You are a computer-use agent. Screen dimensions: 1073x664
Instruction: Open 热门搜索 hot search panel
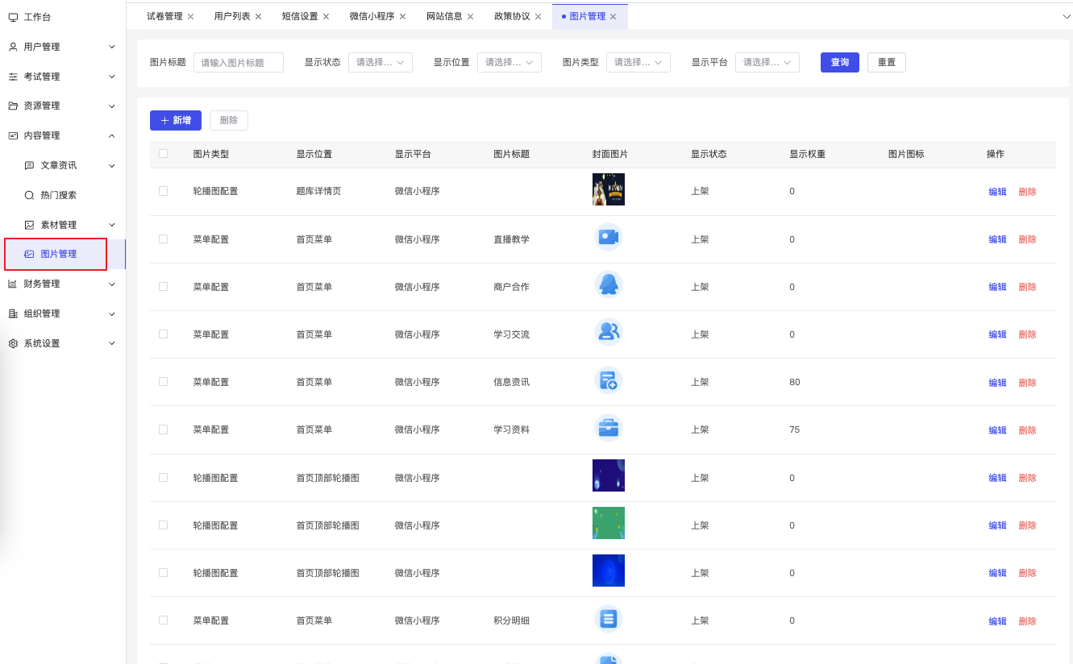(28, 195)
